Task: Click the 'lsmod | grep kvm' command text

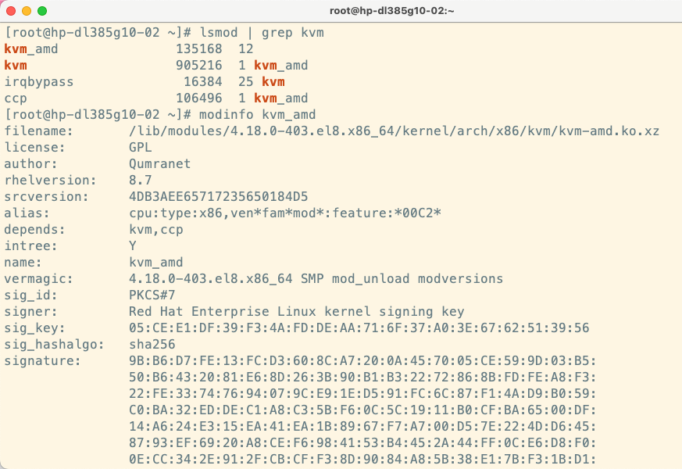Action: click(x=262, y=33)
